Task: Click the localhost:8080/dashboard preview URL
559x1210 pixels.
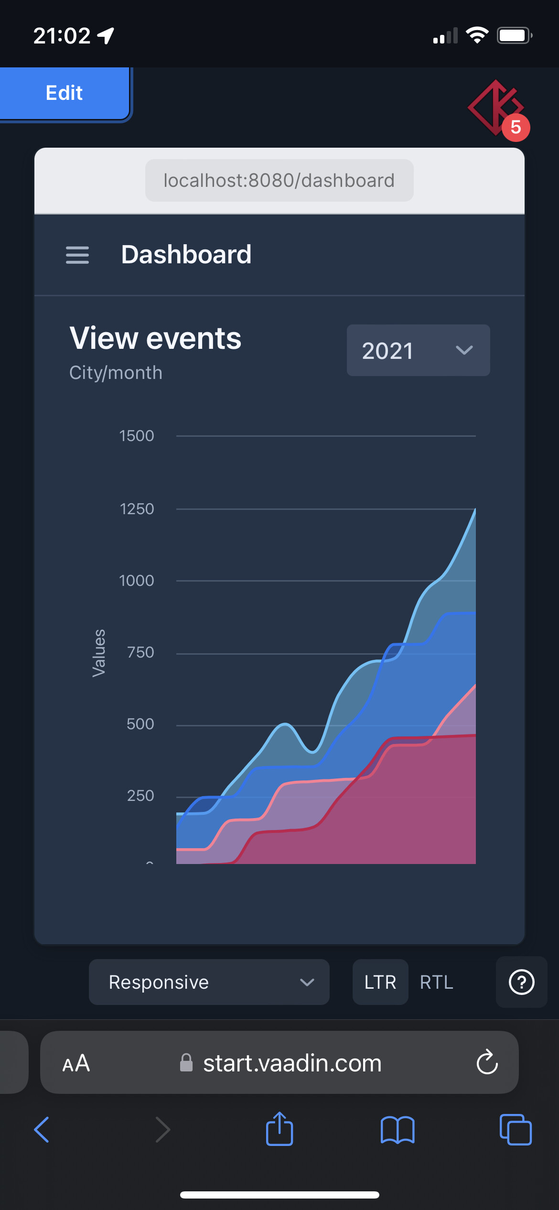Action: 279,181
